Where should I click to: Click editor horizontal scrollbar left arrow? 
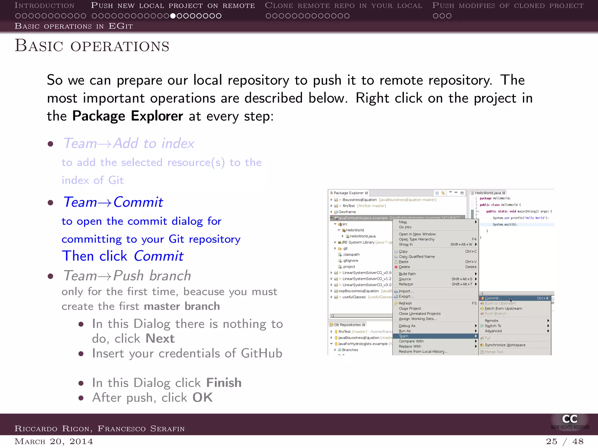click(x=481, y=294)
